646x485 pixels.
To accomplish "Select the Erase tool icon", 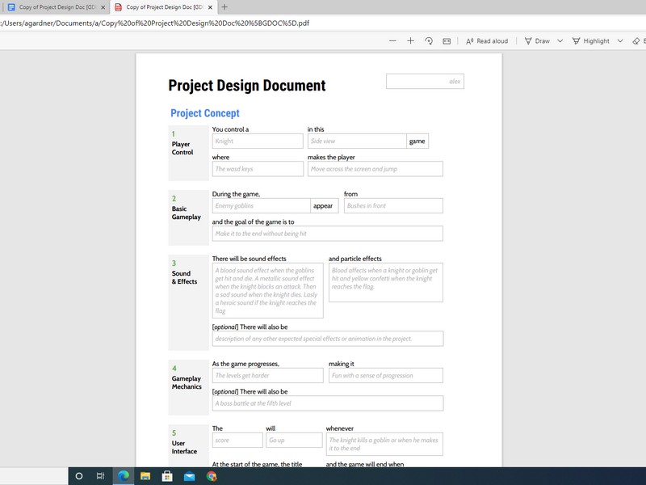I will click(636, 40).
